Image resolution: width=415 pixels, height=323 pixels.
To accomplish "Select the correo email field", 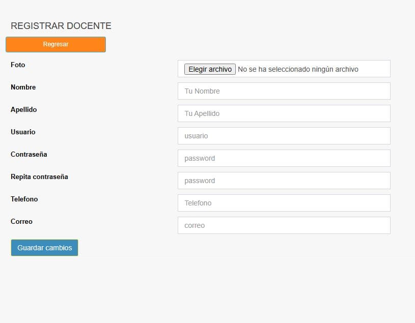I will click(284, 225).
